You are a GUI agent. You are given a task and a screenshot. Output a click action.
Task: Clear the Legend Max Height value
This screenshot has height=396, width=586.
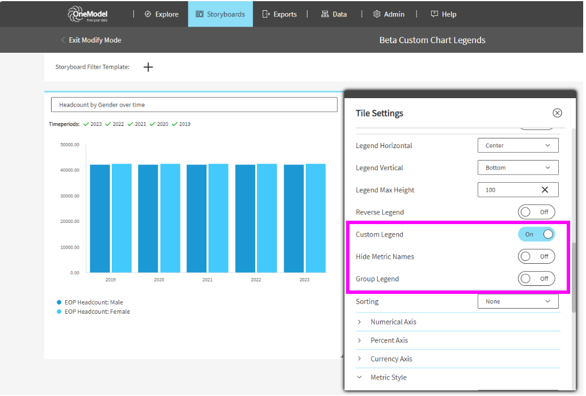(545, 190)
